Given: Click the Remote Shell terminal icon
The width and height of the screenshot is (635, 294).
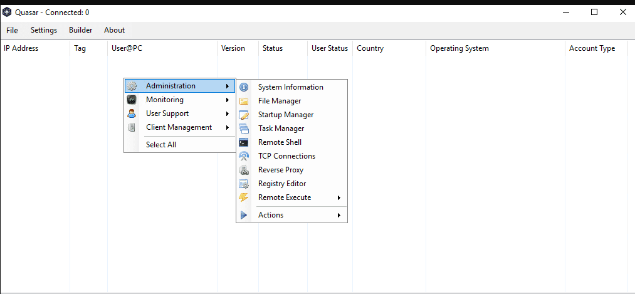Looking at the screenshot, I should click(244, 142).
